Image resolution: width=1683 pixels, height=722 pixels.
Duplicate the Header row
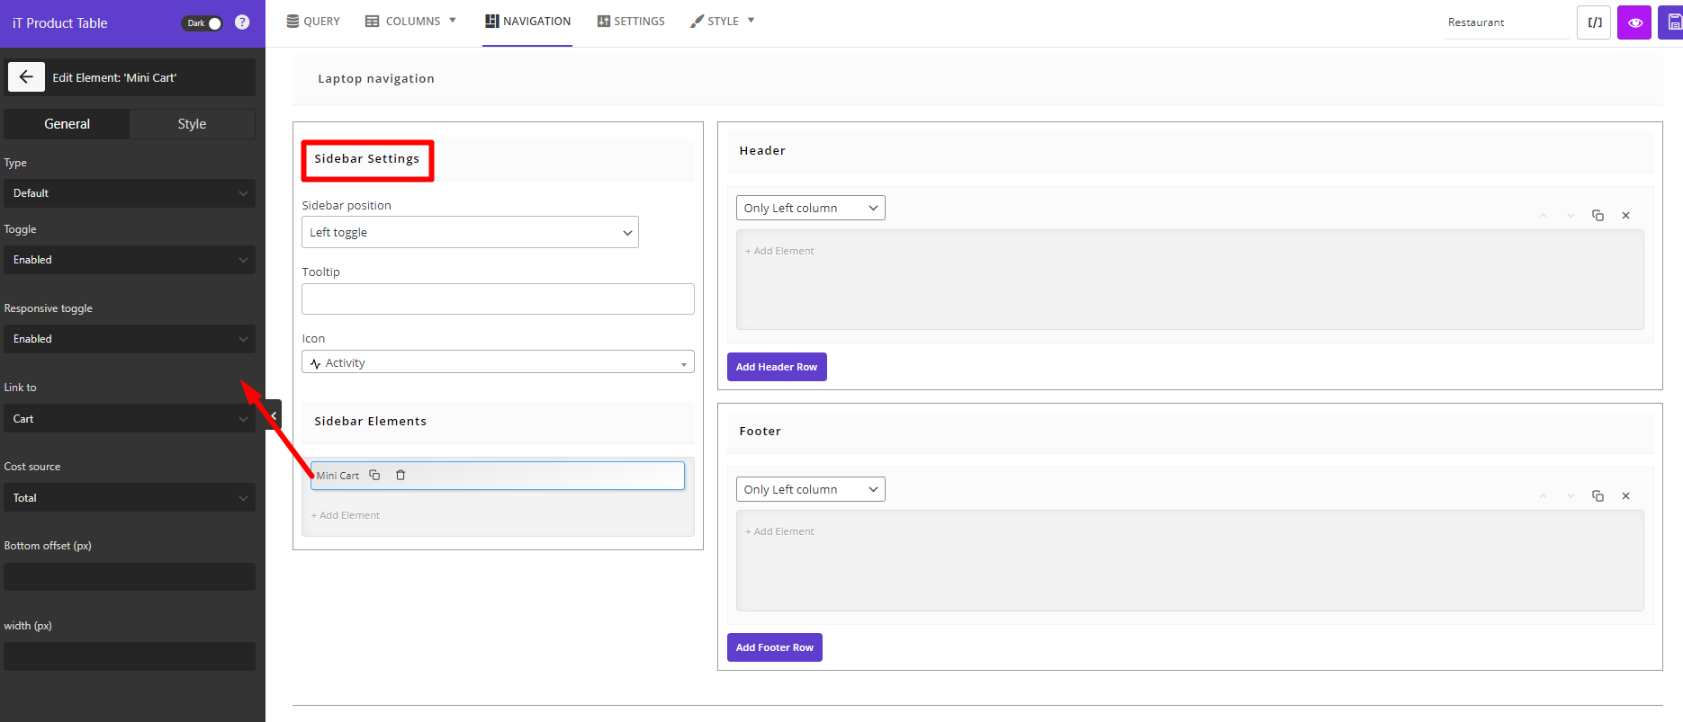[x=1597, y=216]
